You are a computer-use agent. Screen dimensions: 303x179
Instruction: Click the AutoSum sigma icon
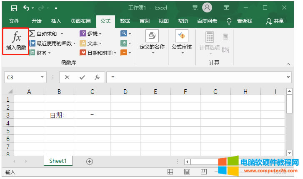point(32,34)
